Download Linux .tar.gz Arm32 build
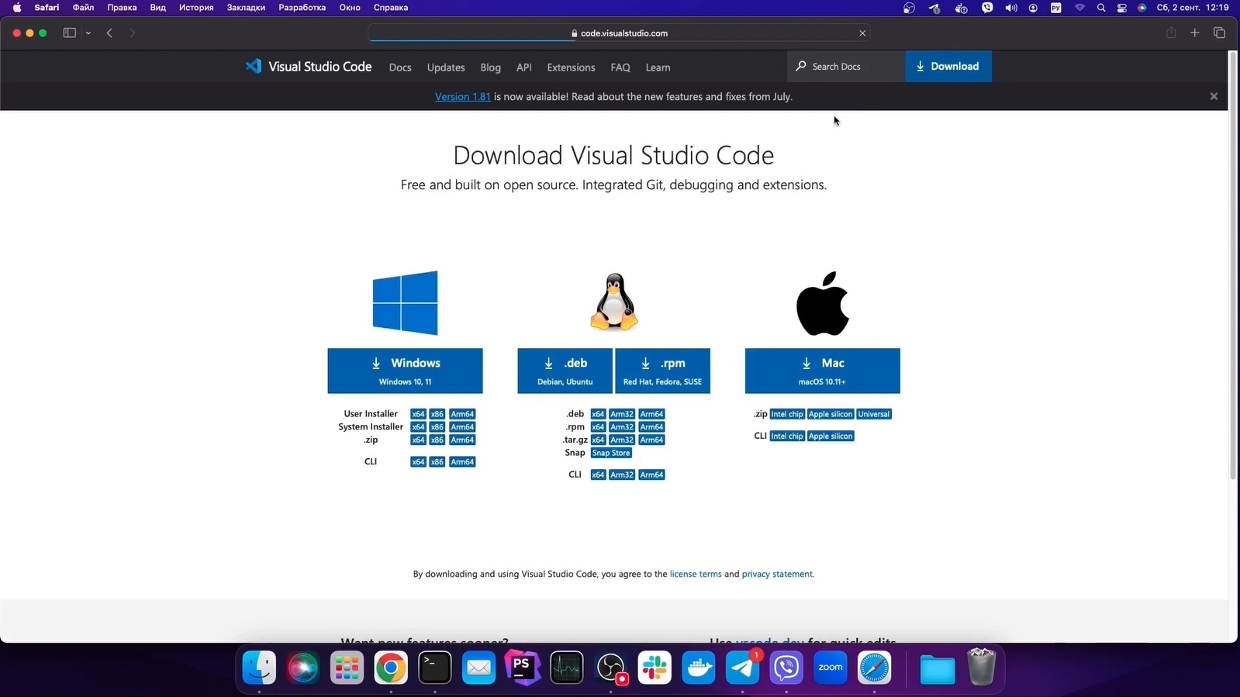 tap(622, 440)
